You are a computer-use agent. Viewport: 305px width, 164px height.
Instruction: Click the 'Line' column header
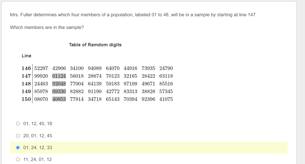click(27, 56)
